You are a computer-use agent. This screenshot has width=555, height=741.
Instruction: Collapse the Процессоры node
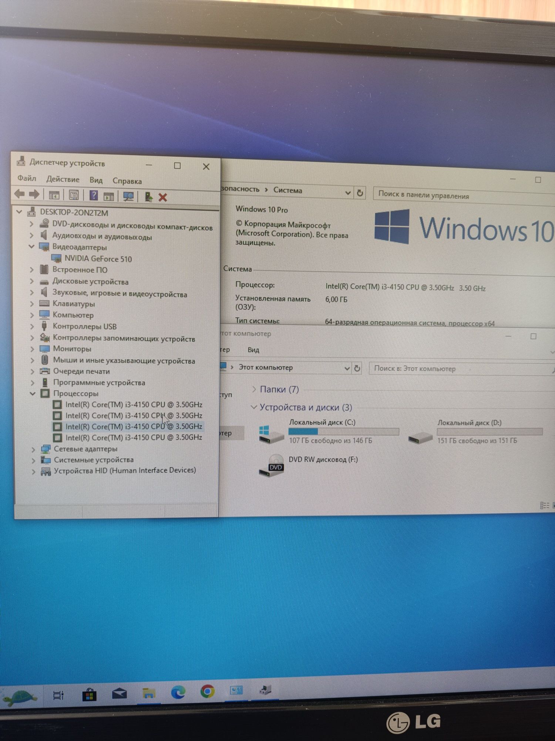[33, 393]
